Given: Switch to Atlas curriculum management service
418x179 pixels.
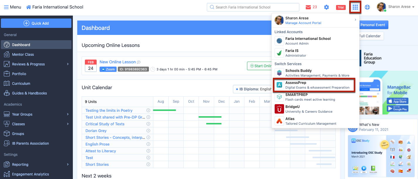Looking at the screenshot, I should (x=315, y=121).
